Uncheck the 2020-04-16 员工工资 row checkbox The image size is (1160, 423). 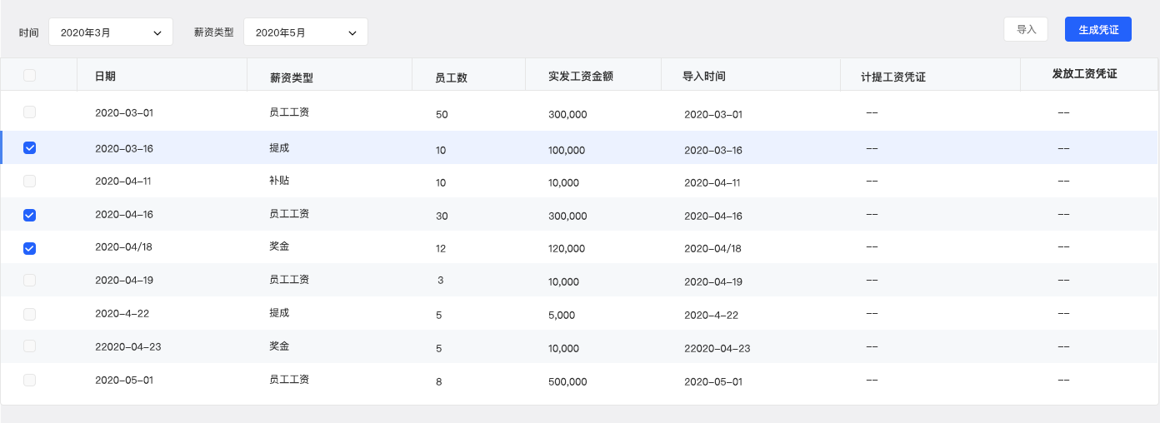[x=30, y=215]
